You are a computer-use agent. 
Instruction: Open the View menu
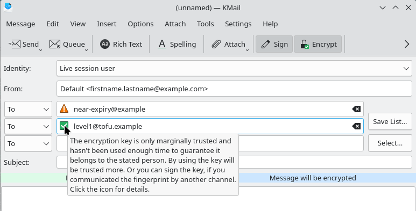point(77,24)
